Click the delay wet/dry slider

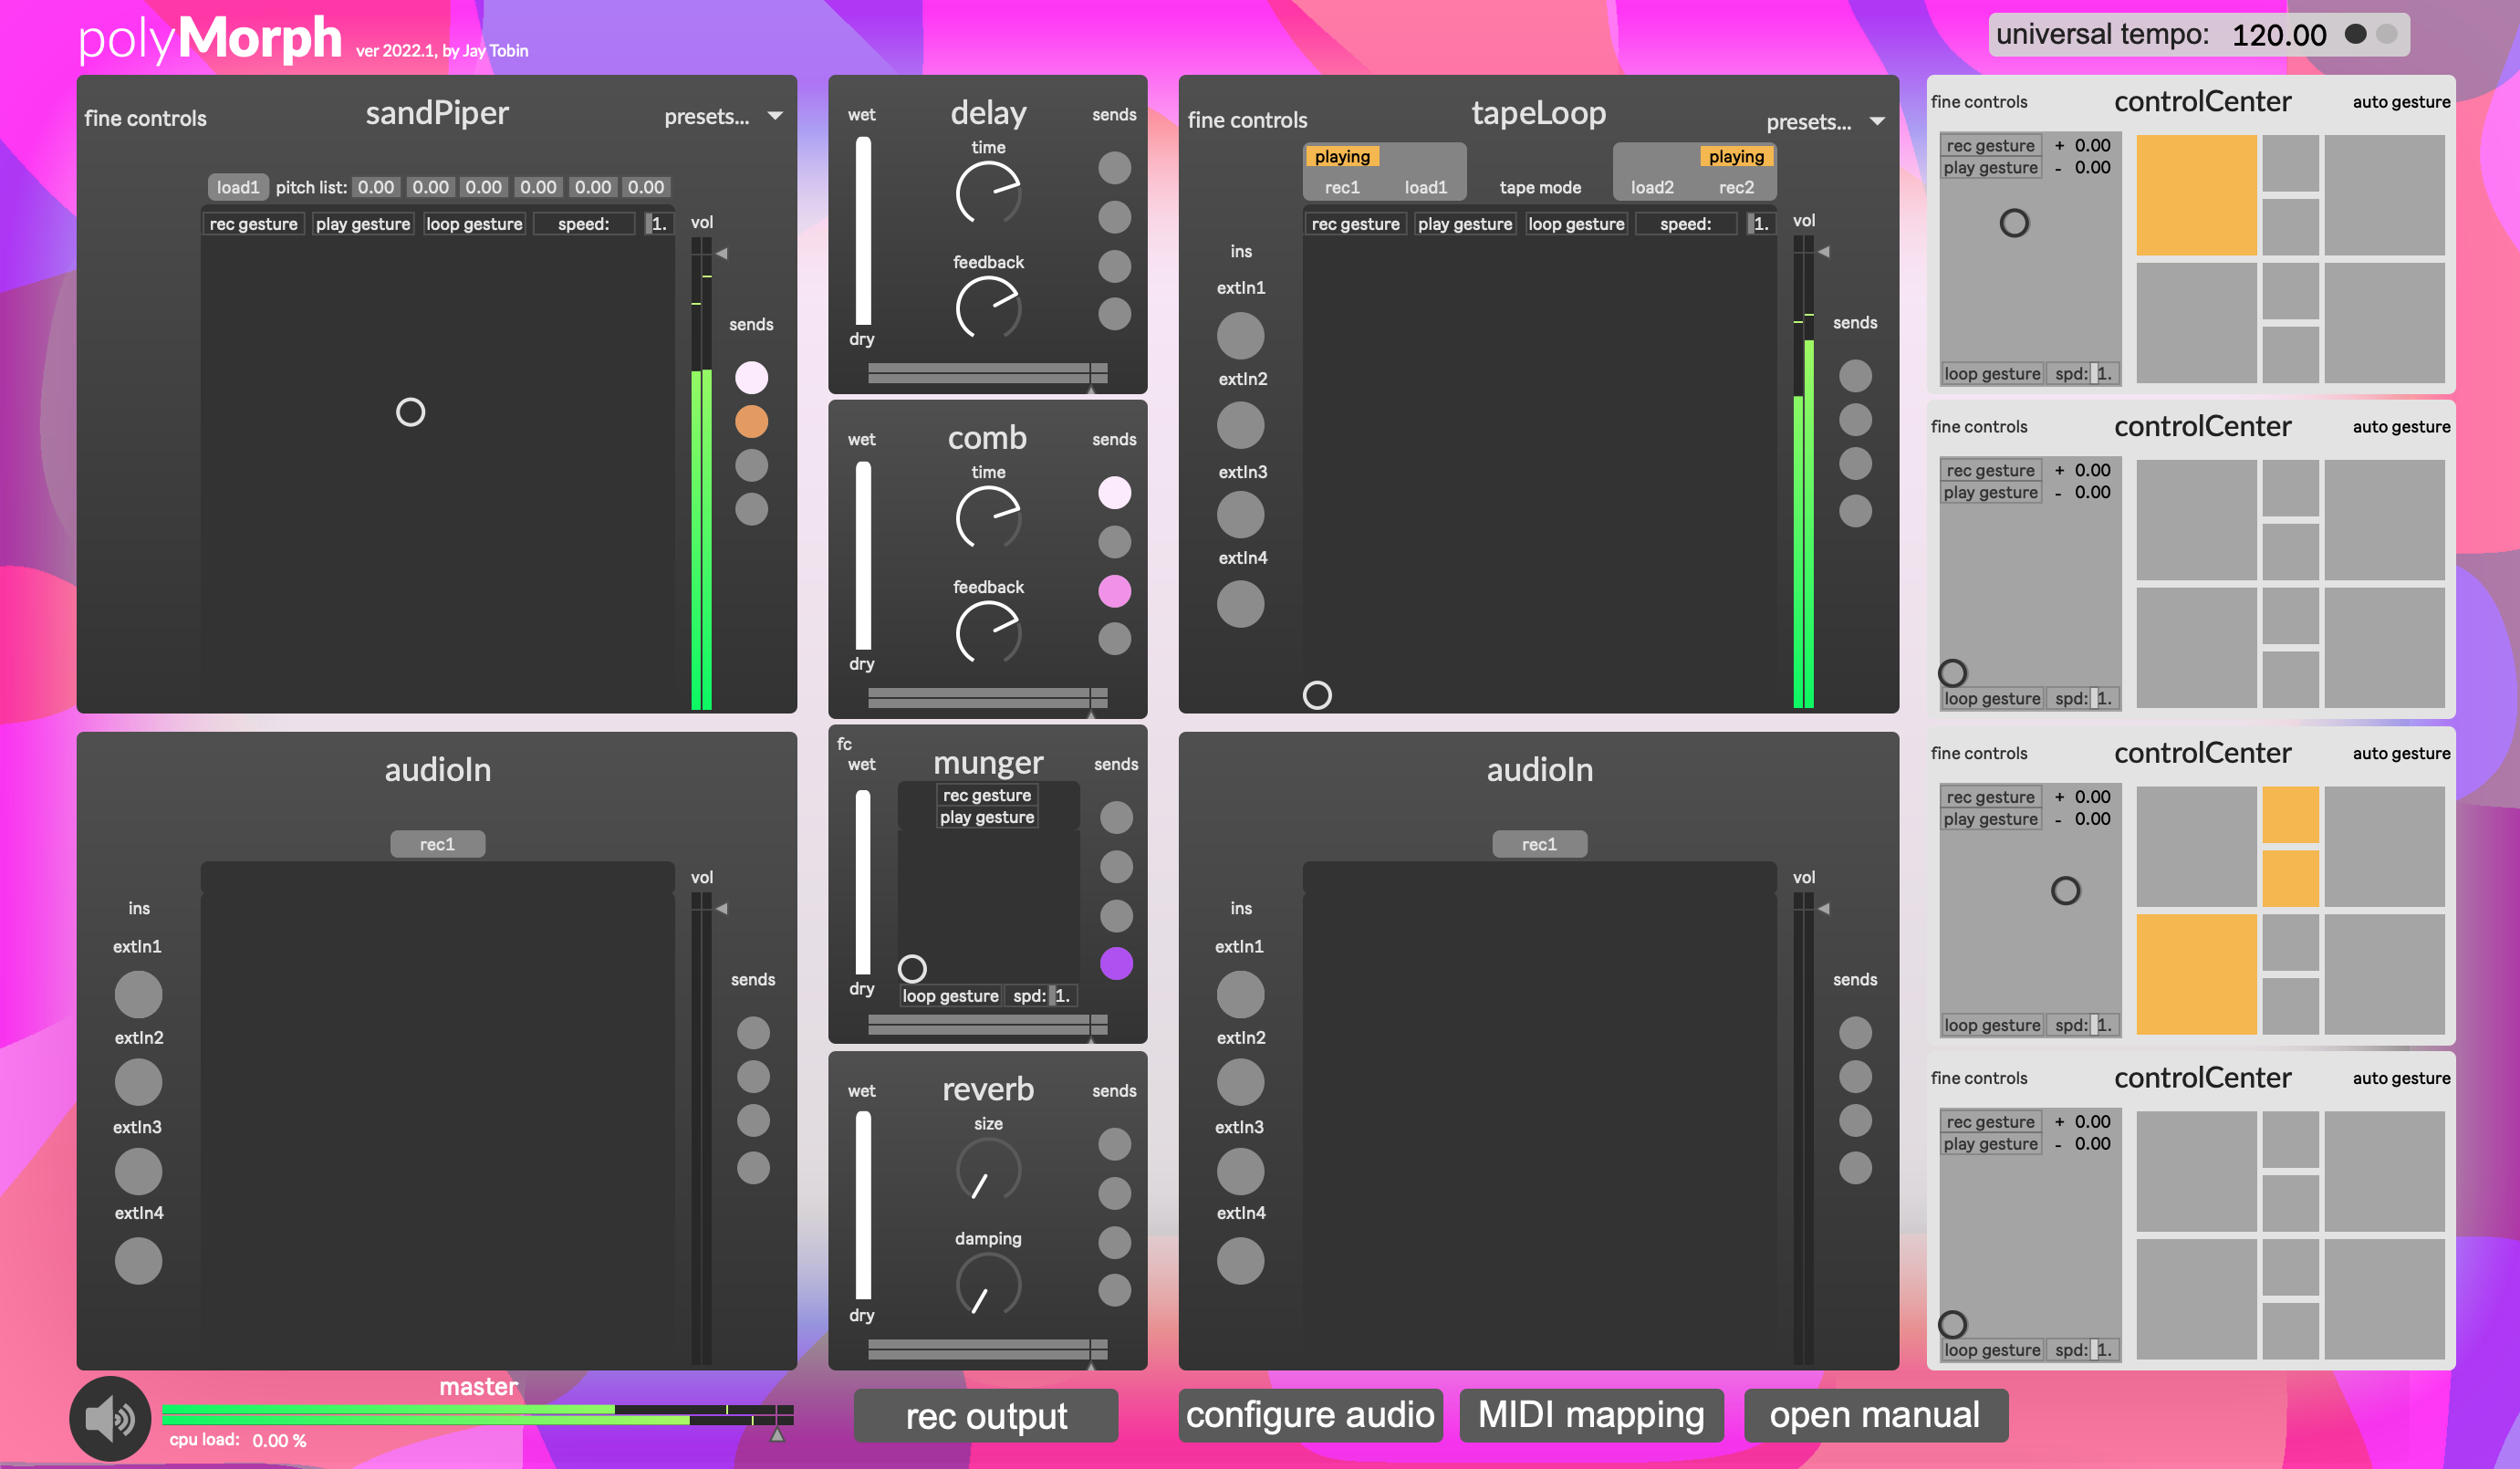click(x=863, y=230)
